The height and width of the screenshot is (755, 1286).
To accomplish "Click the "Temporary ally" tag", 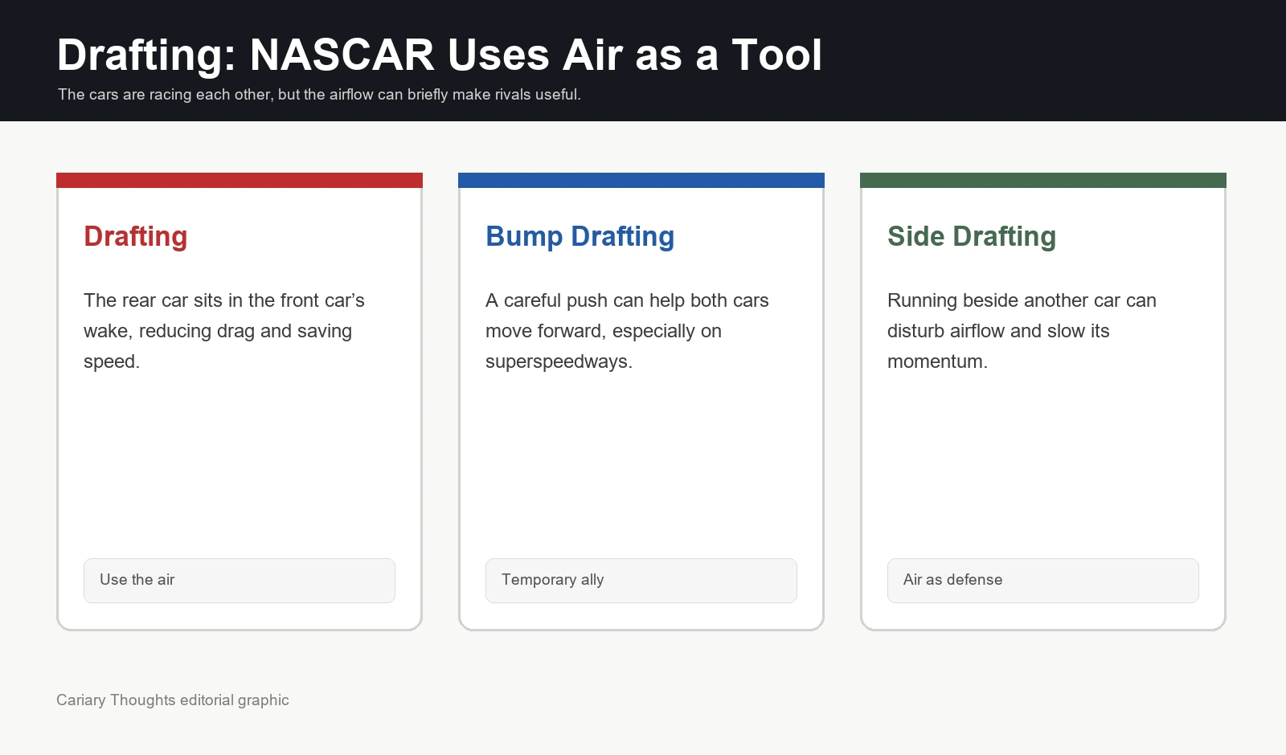I will point(641,581).
